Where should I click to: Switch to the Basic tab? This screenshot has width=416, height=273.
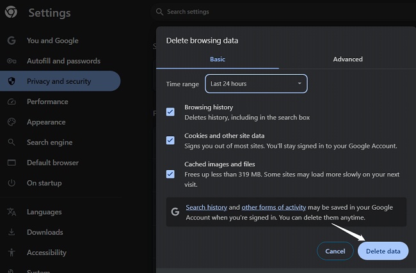[218, 59]
